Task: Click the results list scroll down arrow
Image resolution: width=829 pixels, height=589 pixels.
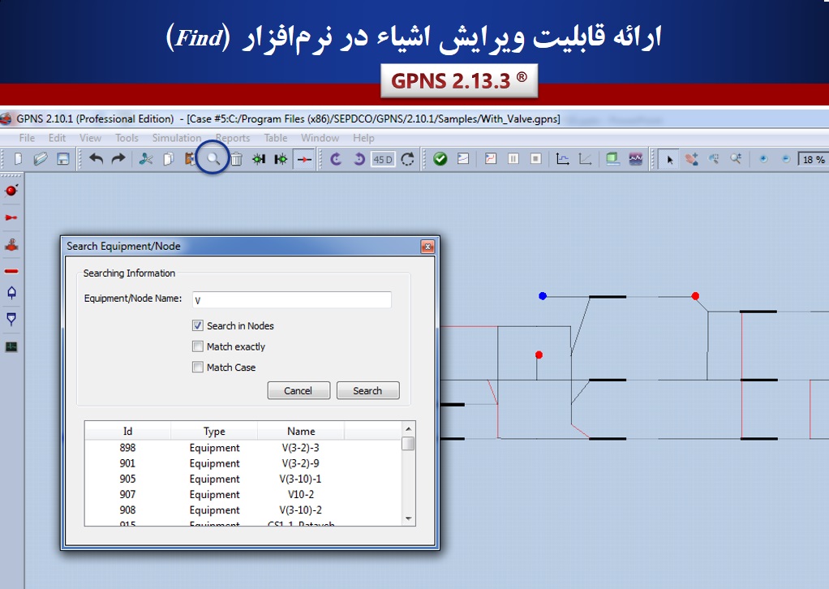Action: (408, 519)
